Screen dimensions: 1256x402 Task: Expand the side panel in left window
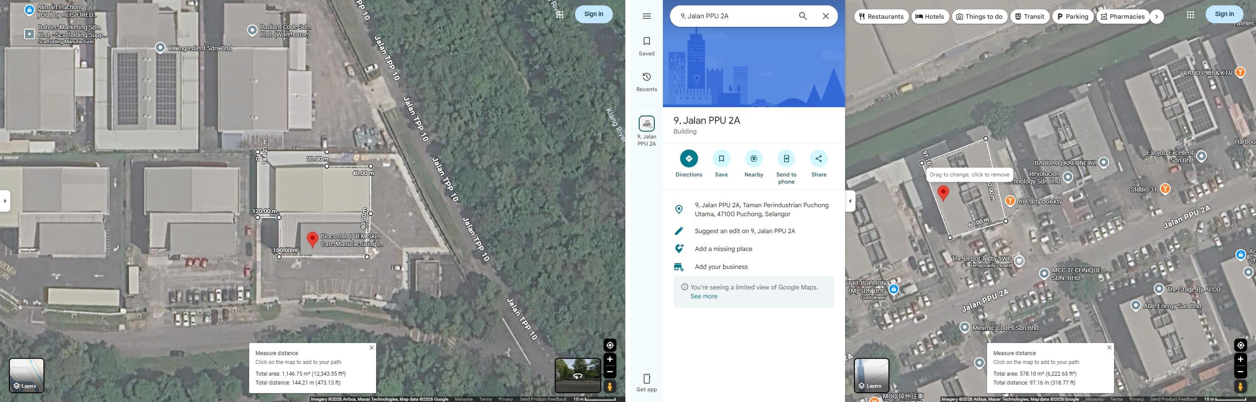point(5,201)
